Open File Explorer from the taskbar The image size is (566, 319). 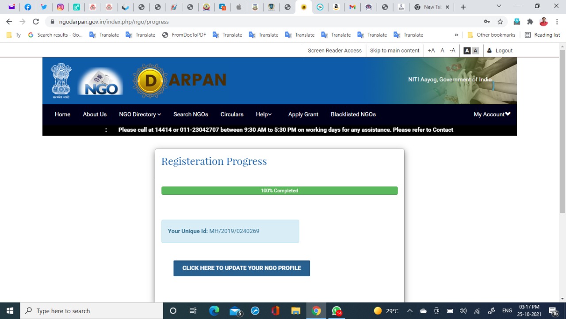click(295, 311)
